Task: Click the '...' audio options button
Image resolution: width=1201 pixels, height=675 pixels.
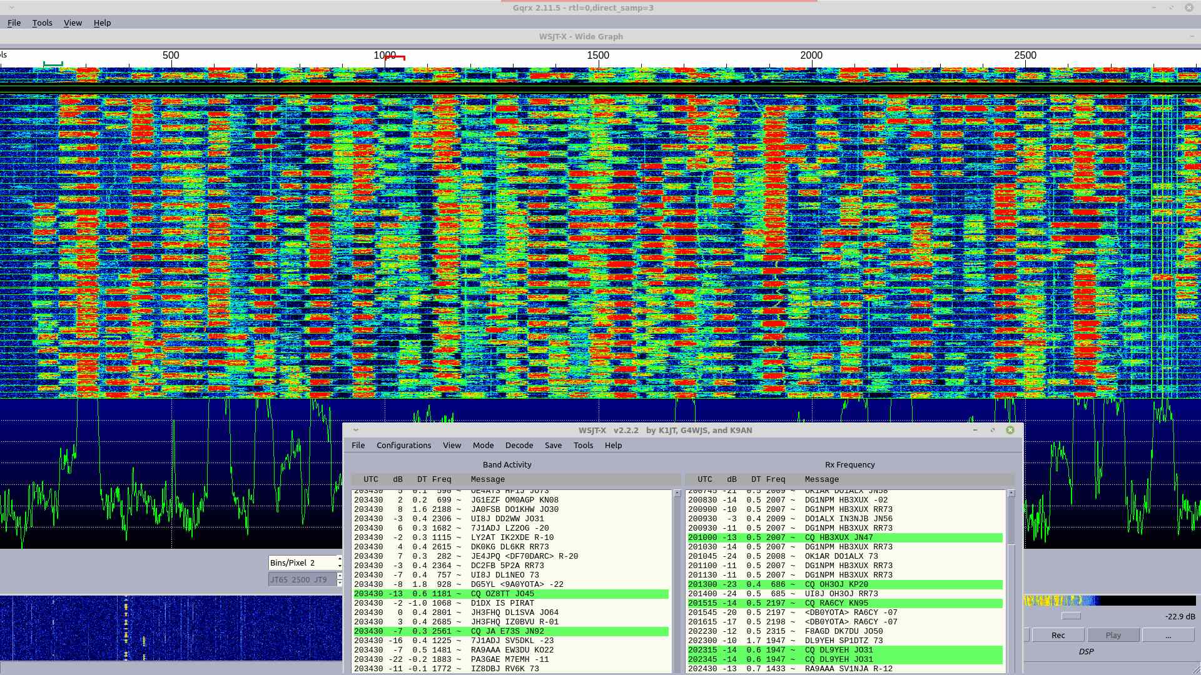Action: (x=1168, y=635)
